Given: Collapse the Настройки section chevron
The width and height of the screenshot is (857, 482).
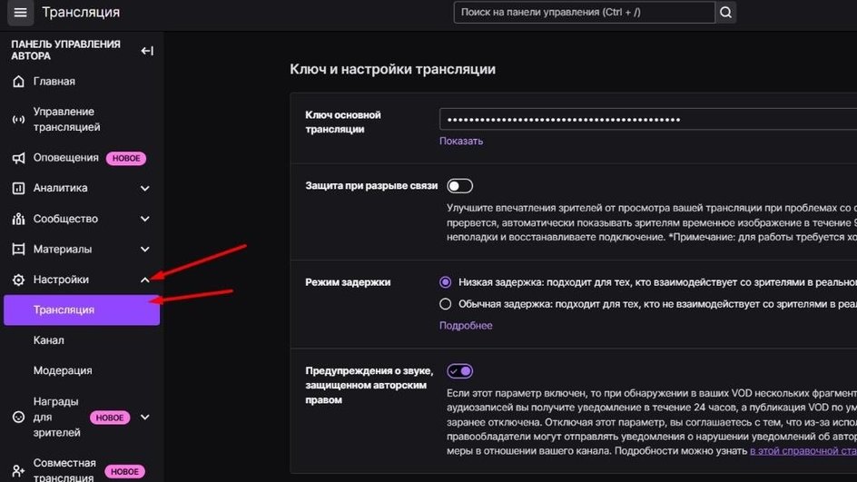Looking at the screenshot, I should [x=145, y=280].
